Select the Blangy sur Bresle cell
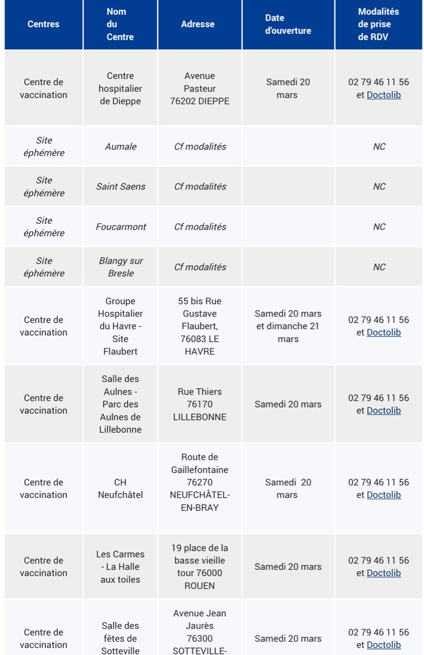This screenshot has height=655, width=424. click(x=121, y=267)
